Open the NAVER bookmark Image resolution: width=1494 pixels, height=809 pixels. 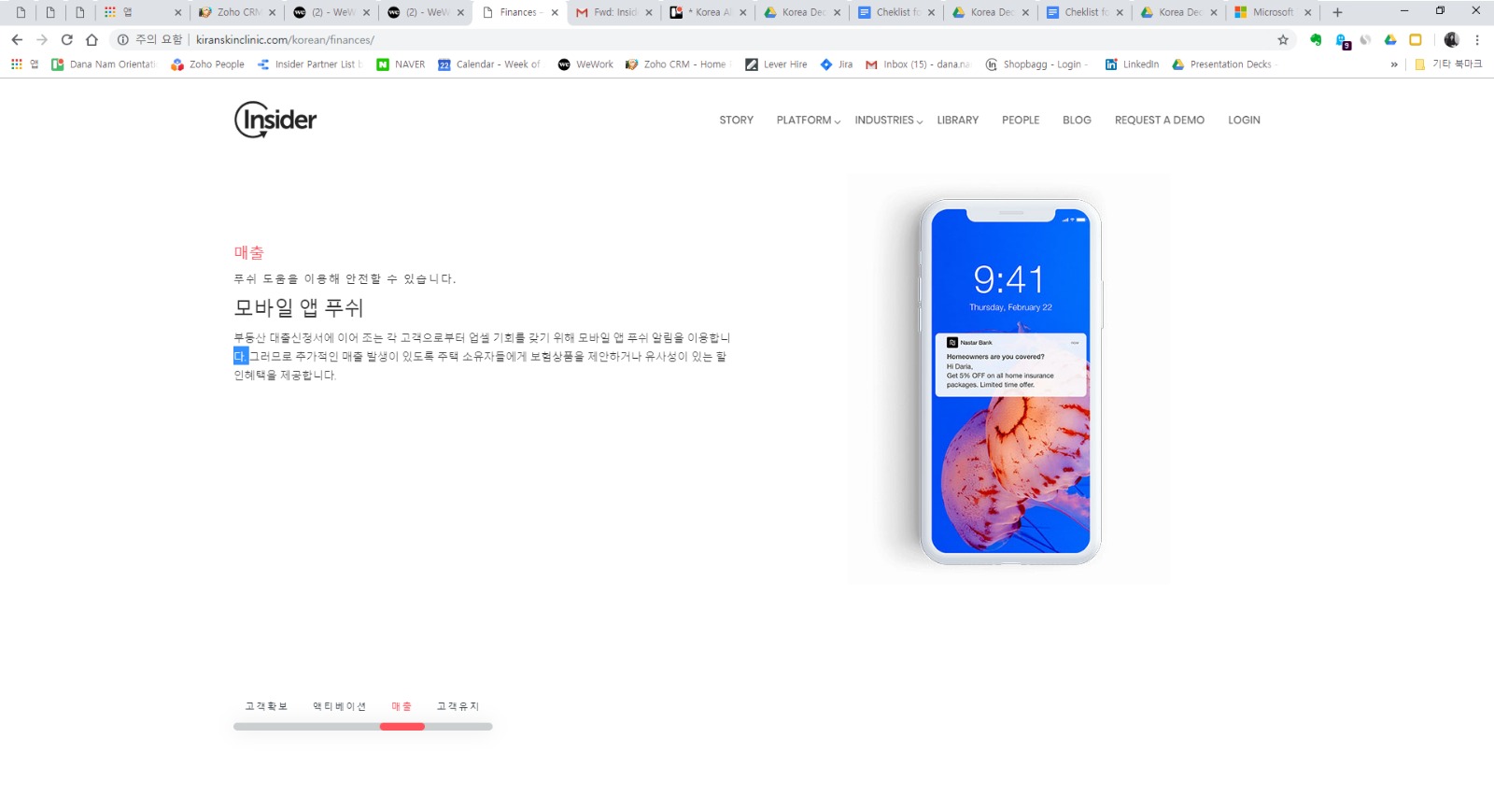(401, 64)
